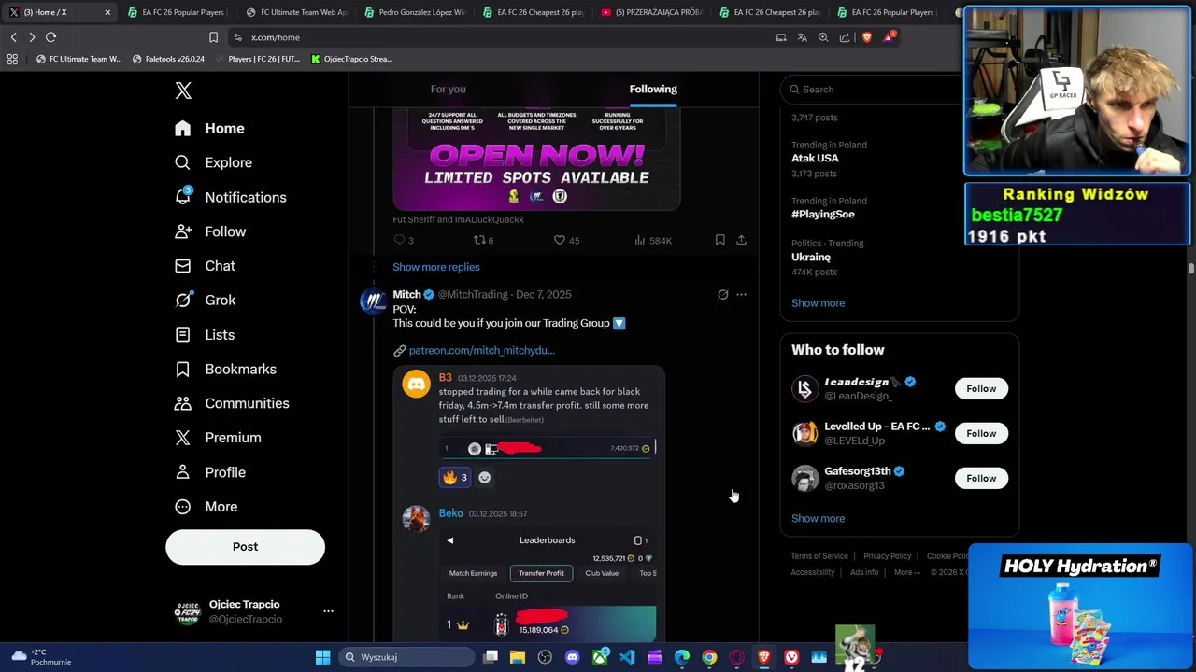Image resolution: width=1196 pixels, height=672 pixels.
Task: Open Accessibility footer link
Action: click(x=812, y=572)
